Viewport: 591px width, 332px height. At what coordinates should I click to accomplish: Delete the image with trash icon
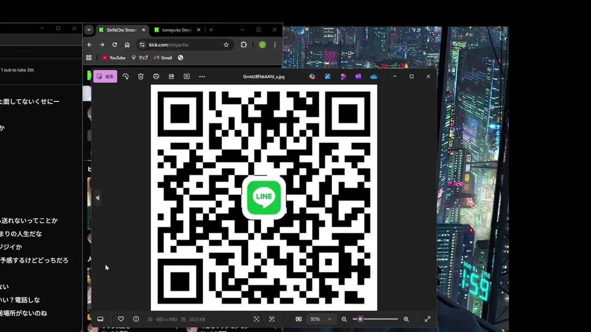[141, 77]
